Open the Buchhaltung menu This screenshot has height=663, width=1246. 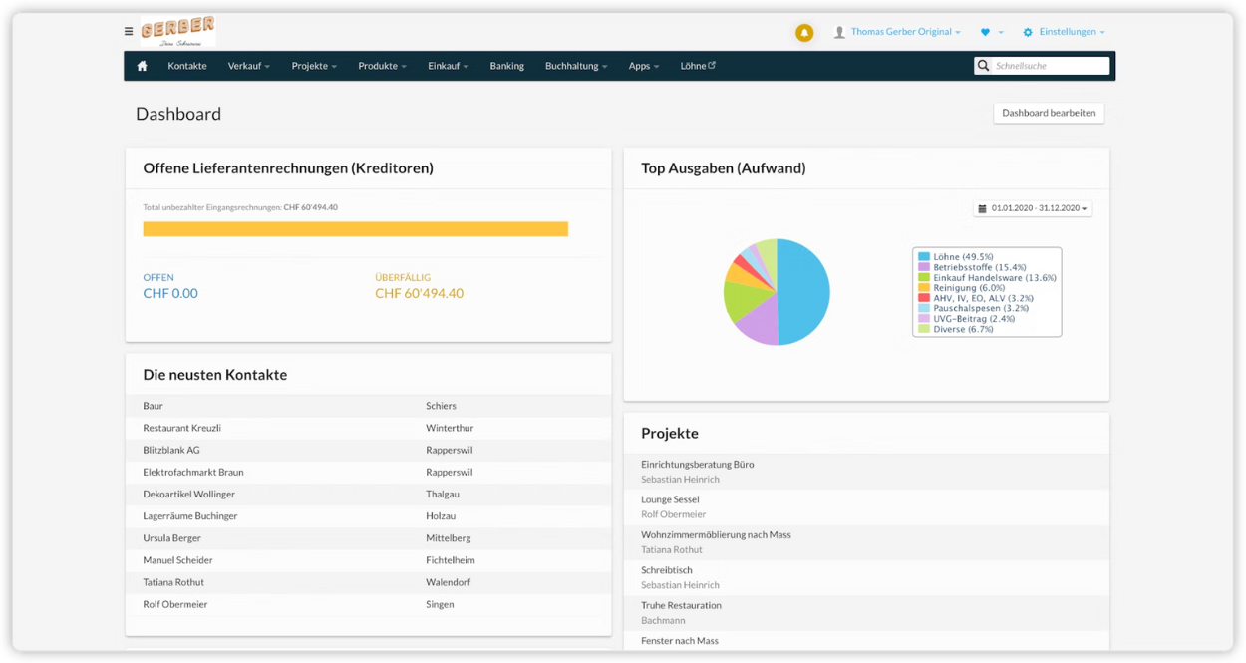[x=575, y=66]
